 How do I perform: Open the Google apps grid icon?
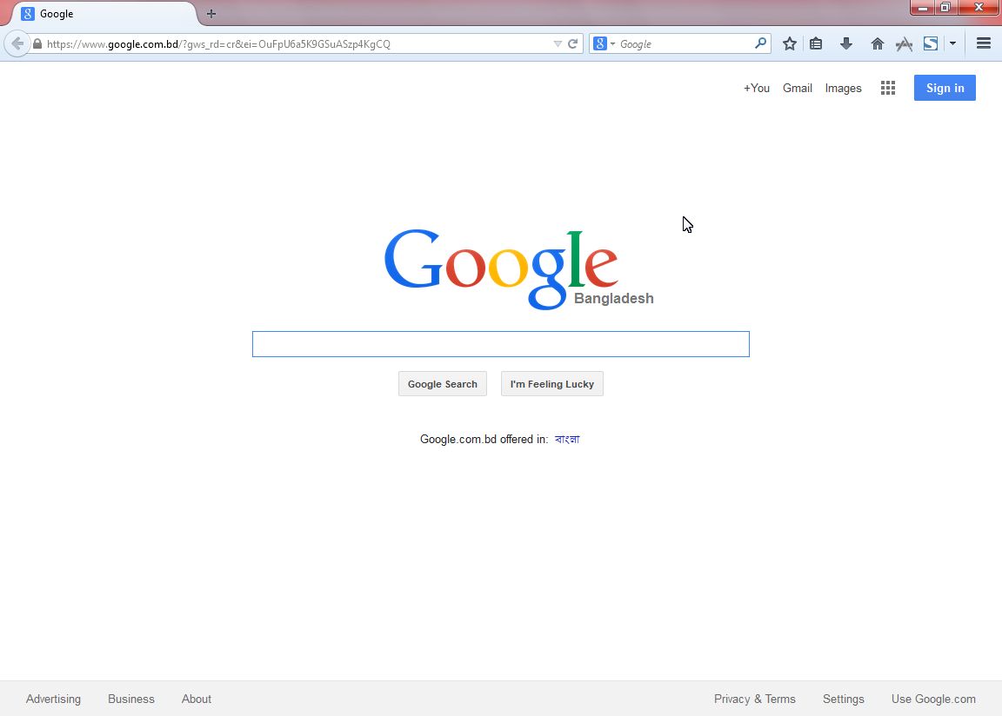[887, 88]
